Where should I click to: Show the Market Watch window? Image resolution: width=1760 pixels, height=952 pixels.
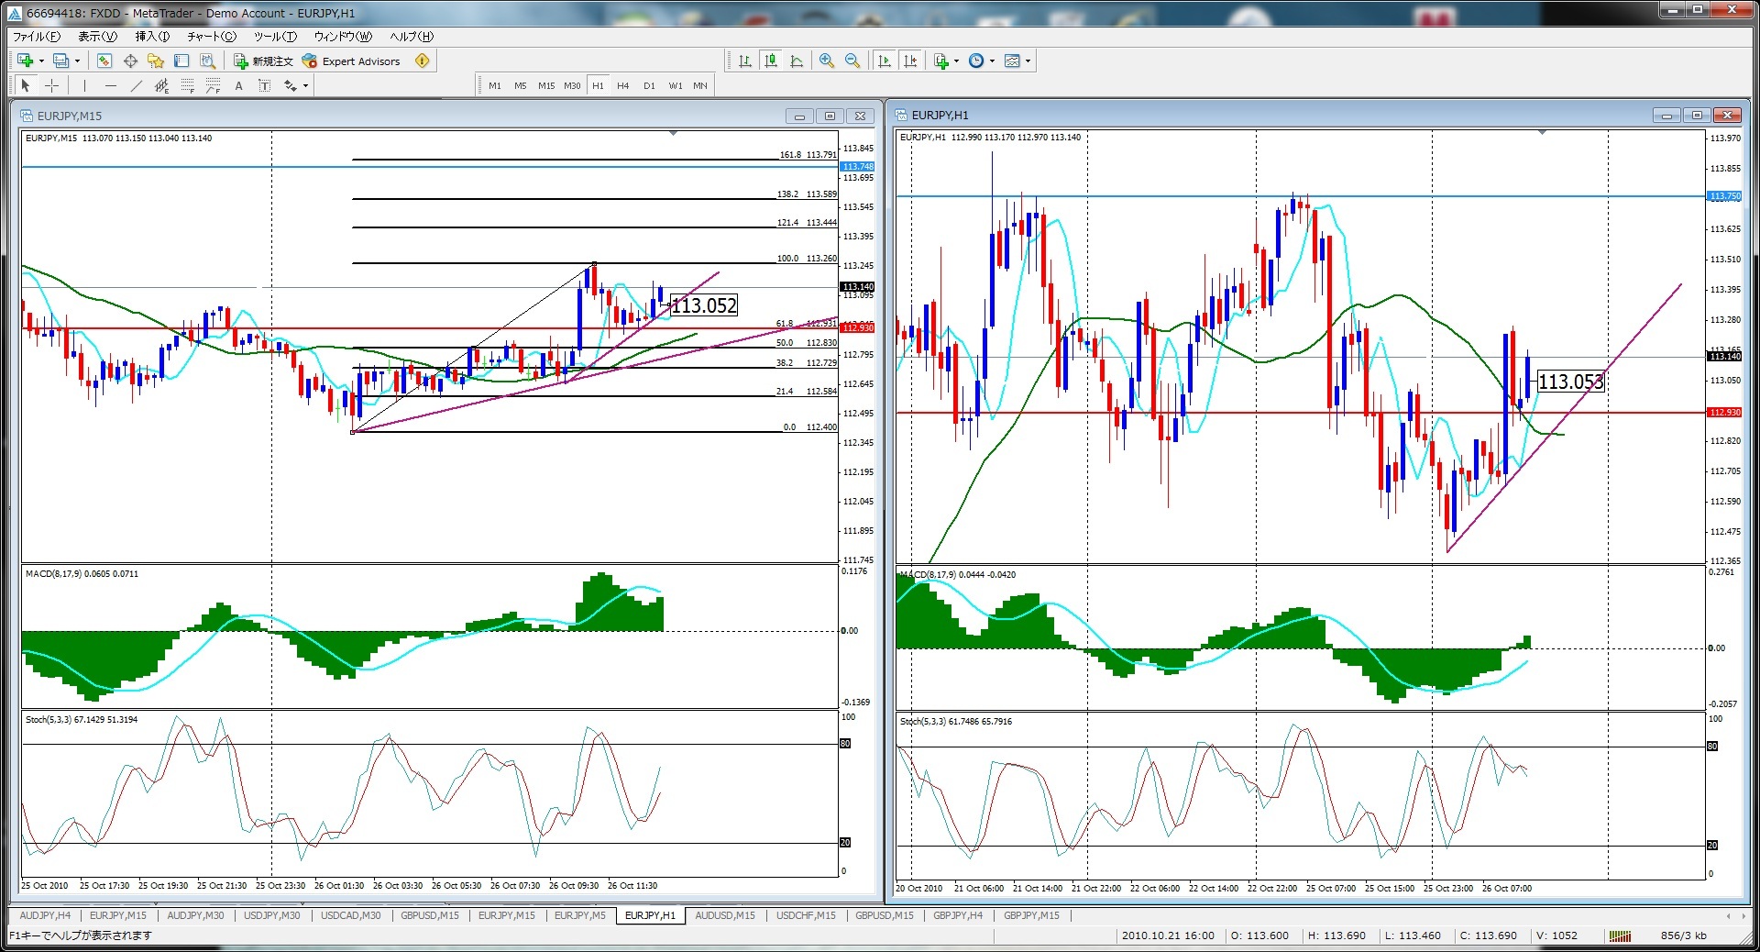104,61
